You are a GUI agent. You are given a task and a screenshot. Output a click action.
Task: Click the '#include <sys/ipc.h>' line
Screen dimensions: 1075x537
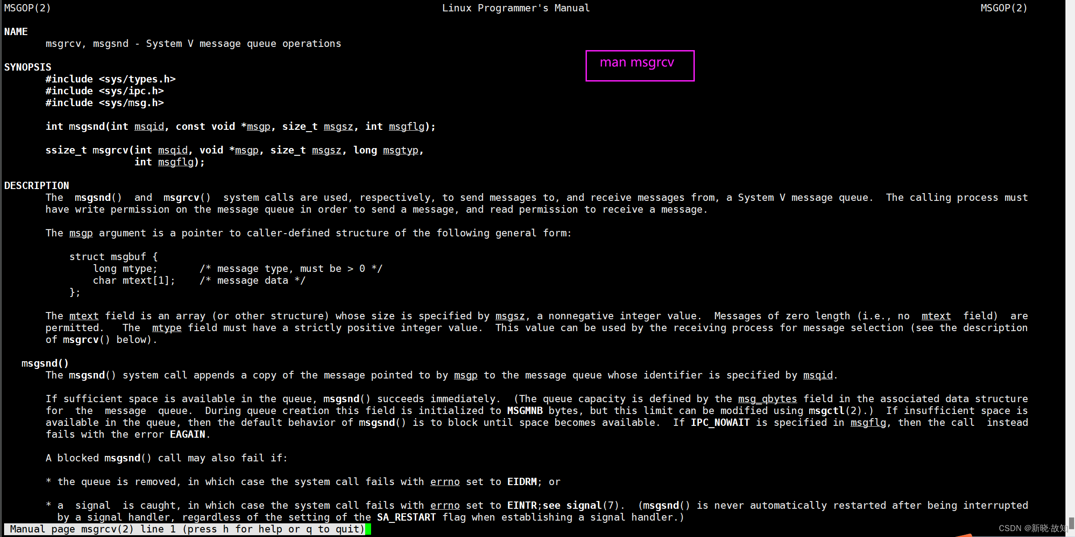(x=104, y=91)
